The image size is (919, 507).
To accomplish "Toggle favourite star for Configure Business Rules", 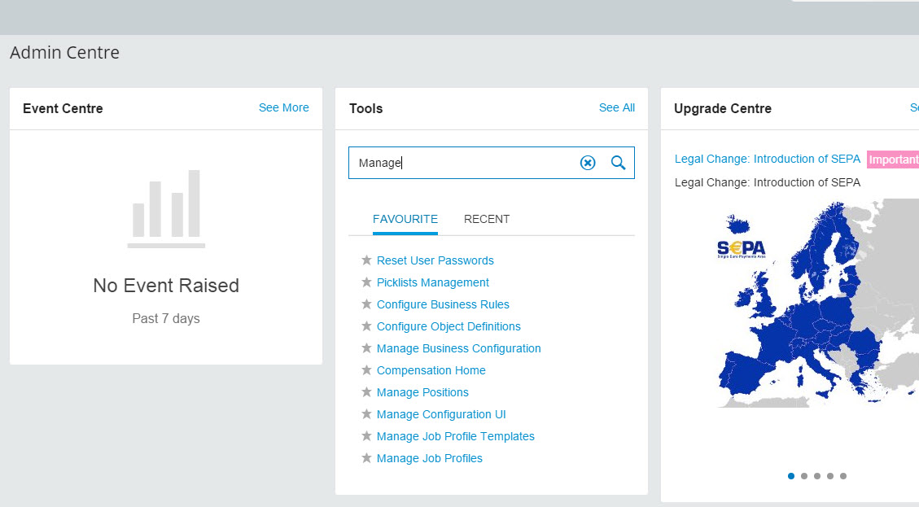I will [x=366, y=304].
